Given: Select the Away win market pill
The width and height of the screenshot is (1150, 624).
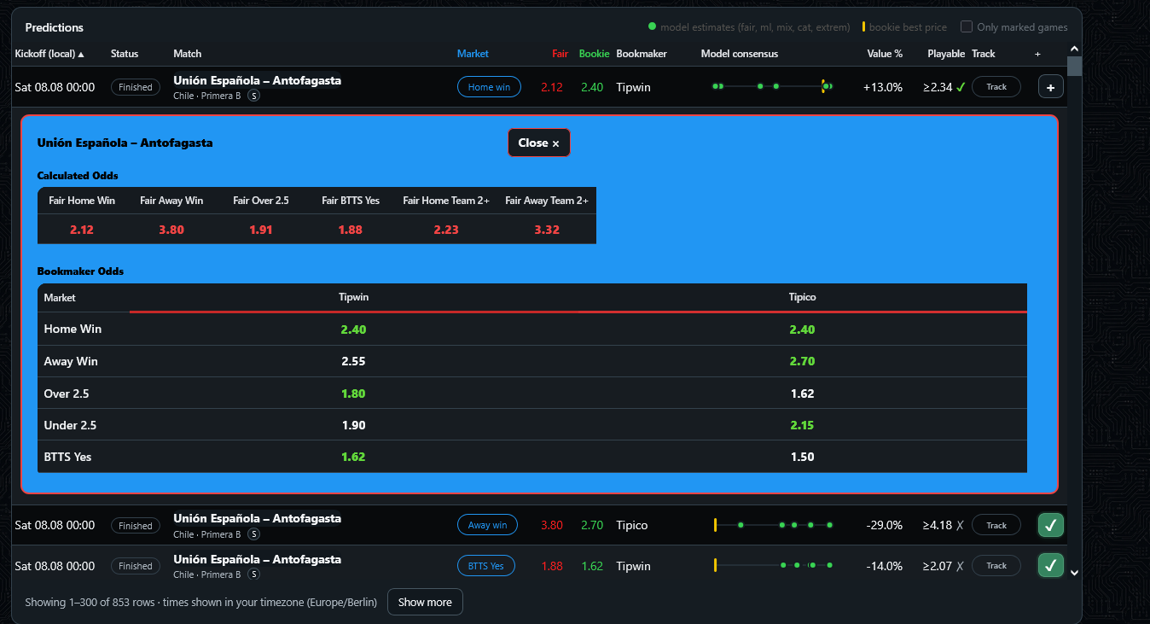Looking at the screenshot, I should pyautogui.click(x=487, y=525).
